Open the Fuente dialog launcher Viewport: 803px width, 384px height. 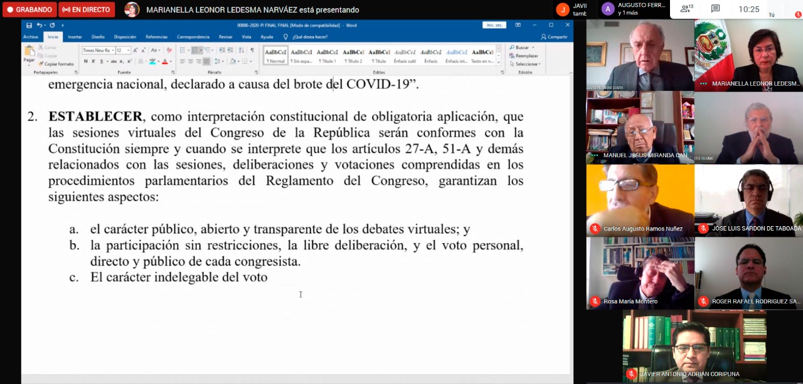click(x=172, y=73)
